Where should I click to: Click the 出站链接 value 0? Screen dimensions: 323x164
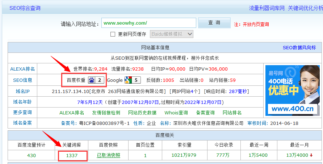pos(202,80)
